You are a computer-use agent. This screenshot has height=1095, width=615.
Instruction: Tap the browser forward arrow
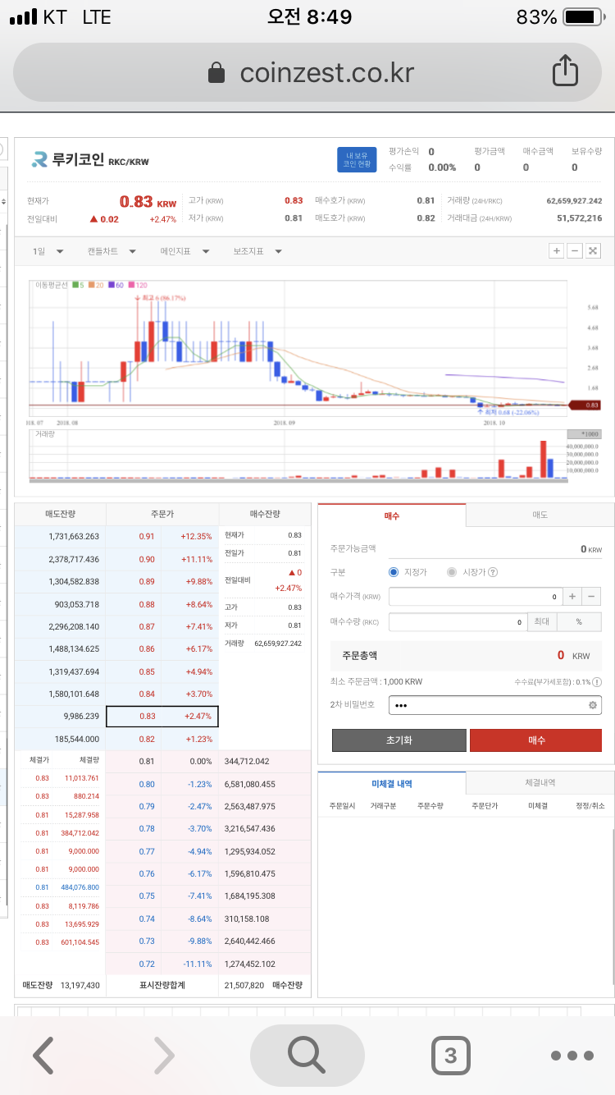(163, 1056)
